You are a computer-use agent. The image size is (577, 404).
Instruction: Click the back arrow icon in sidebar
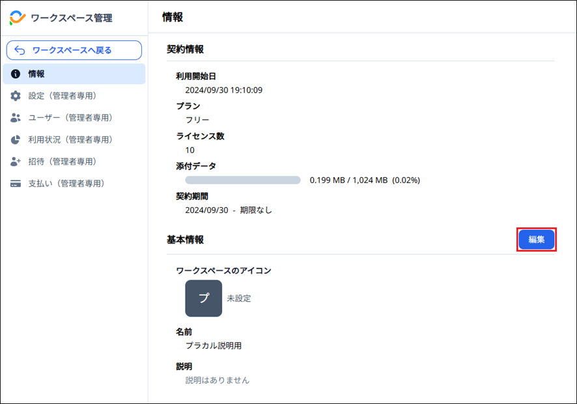(x=20, y=50)
